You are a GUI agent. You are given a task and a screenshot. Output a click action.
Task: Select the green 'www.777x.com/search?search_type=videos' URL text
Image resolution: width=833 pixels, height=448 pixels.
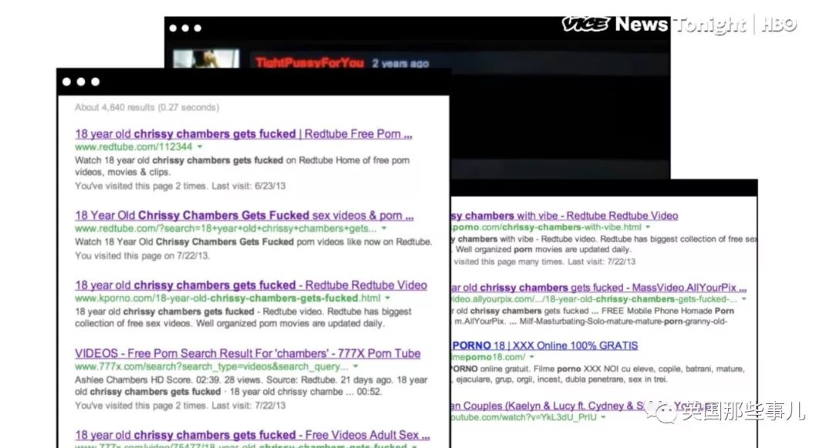tap(211, 366)
